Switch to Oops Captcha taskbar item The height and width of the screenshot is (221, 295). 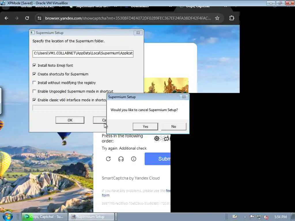pyautogui.click(x=45, y=217)
